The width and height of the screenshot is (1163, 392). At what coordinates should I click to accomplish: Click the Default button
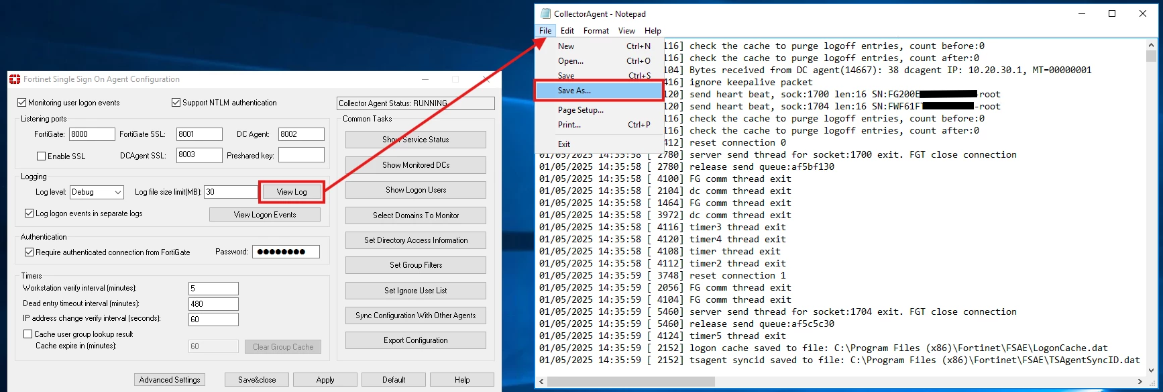click(x=394, y=380)
